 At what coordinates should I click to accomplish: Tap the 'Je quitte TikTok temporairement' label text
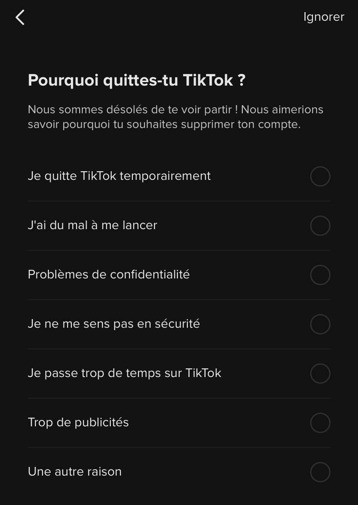tap(119, 176)
